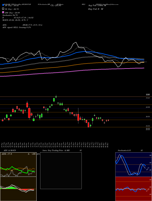Image resolution: width=152 pixels, height=201 pixels.
Task: Click the highest green candlestick at the peak
Action: 56,97
